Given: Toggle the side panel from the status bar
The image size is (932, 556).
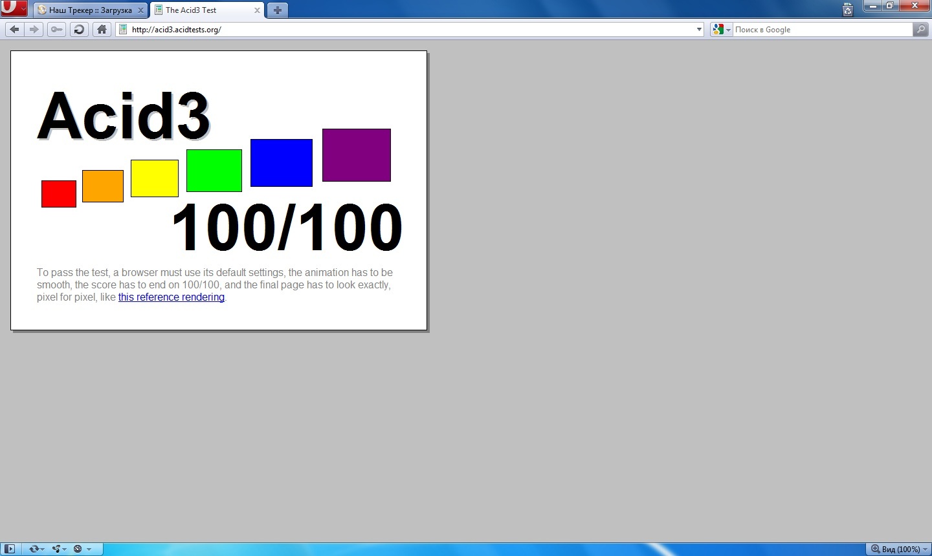Looking at the screenshot, I should [10, 549].
